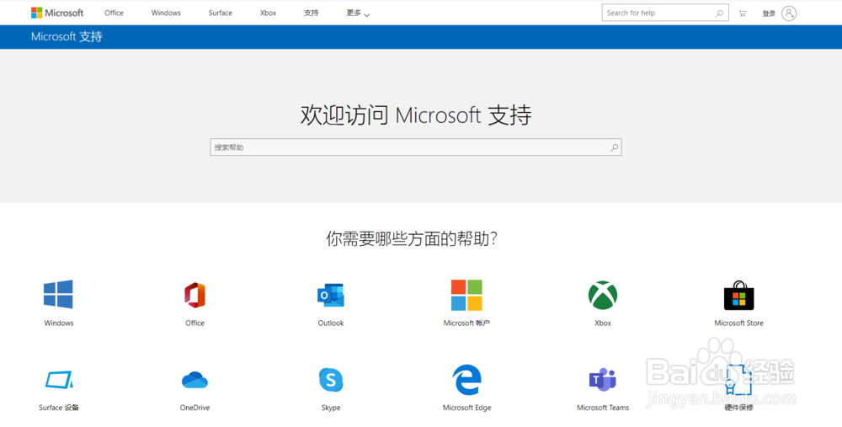Click the Microsoft Store label link
Image resolution: width=842 pixels, height=427 pixels.
(739, 323)
